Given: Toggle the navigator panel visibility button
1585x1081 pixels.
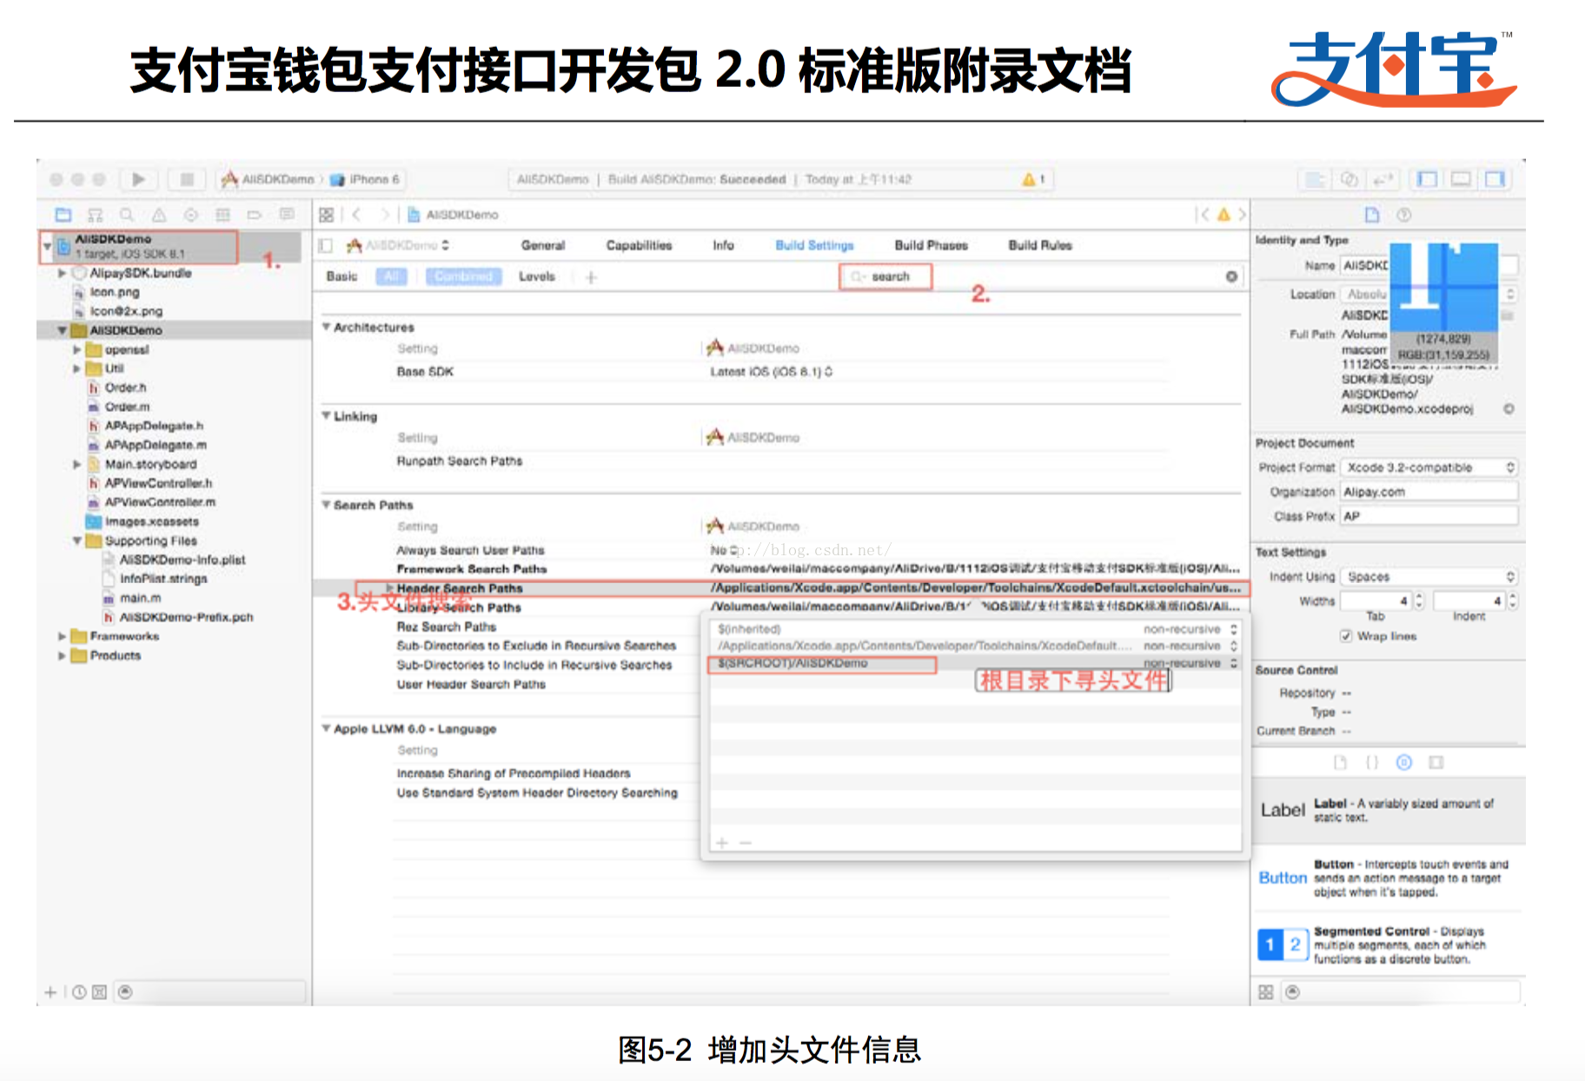Looking at the screenshot, I should click(1428, 179).
